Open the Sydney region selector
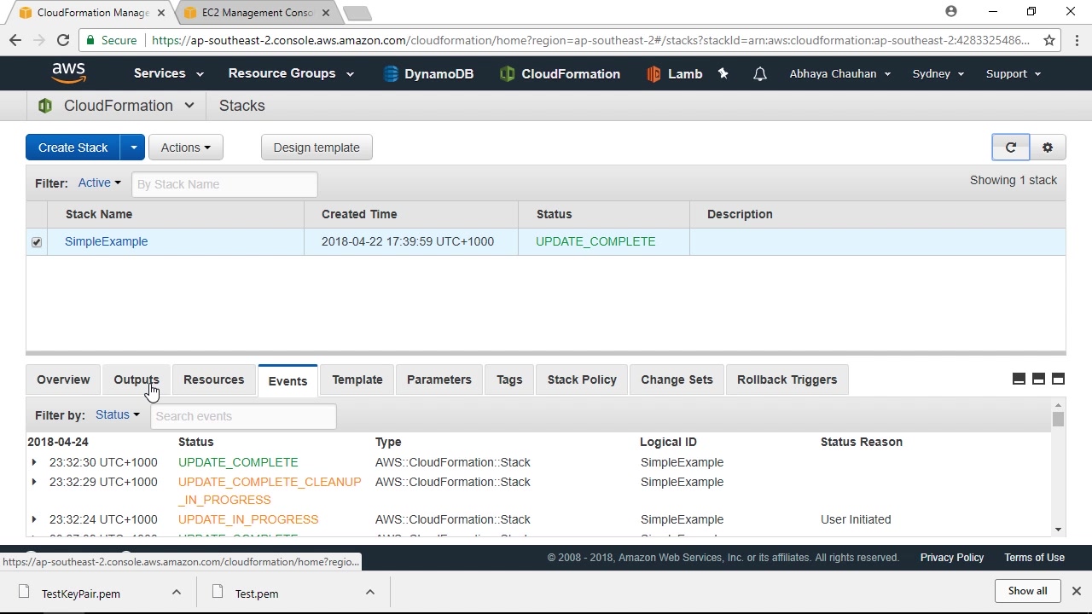The image size is (1092, 614). click(x=938, y=74)
